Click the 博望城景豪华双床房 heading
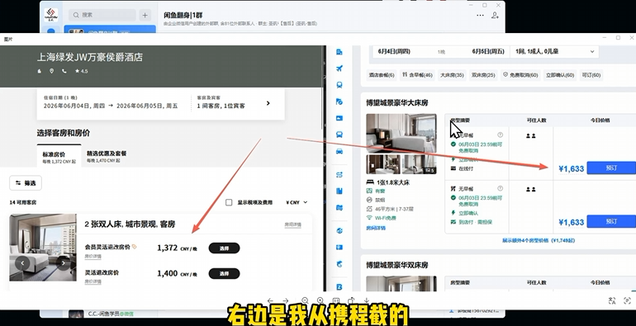The width and height of the screenshot is (636, 326). click(x=397, y=265)
